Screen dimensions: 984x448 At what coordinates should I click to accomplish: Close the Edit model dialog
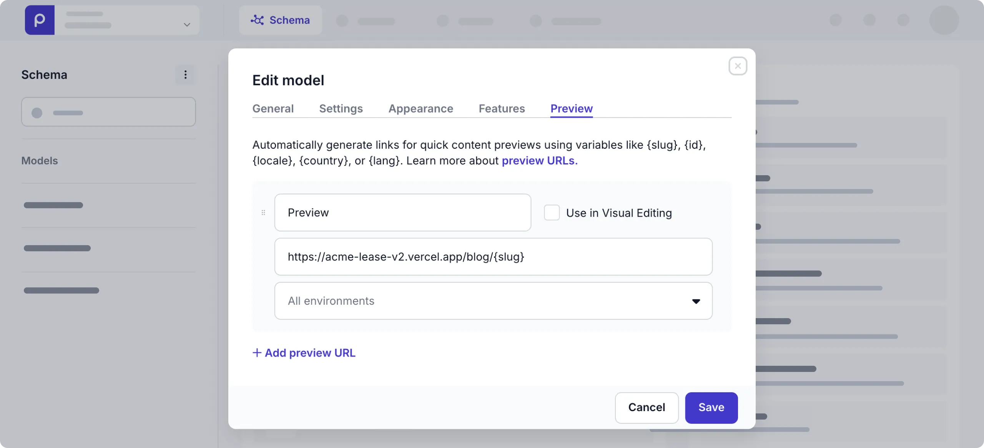(738, 66)
